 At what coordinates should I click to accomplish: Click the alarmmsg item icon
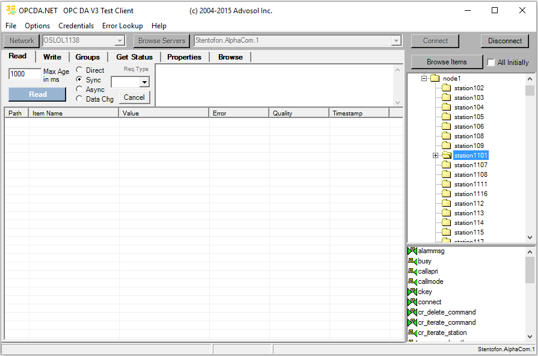412,251
